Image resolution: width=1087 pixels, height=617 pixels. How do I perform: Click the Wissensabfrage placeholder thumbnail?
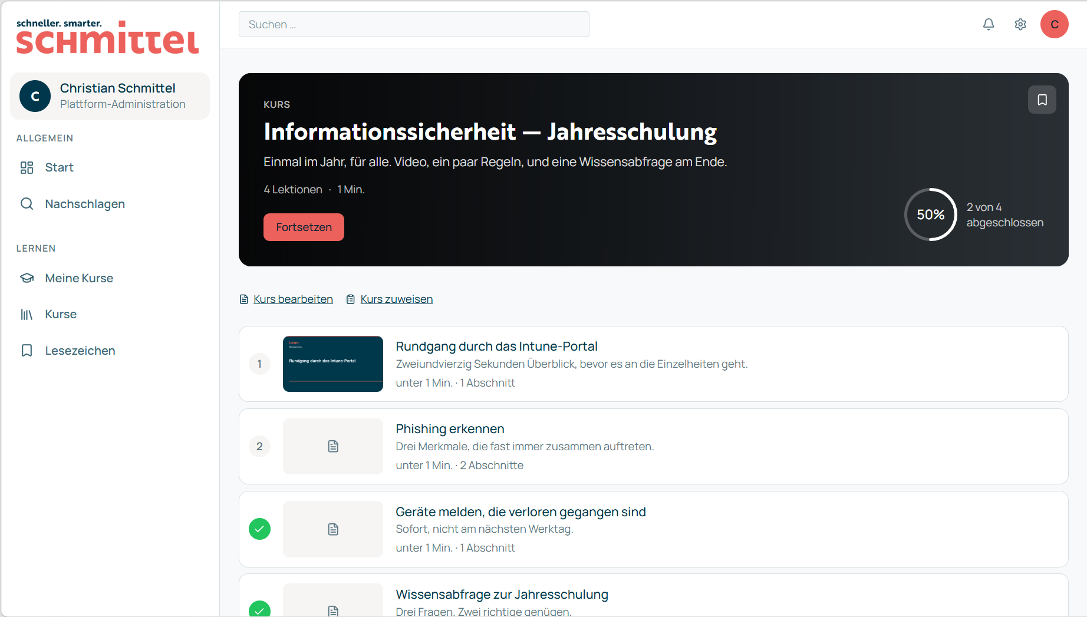(333, 600)
